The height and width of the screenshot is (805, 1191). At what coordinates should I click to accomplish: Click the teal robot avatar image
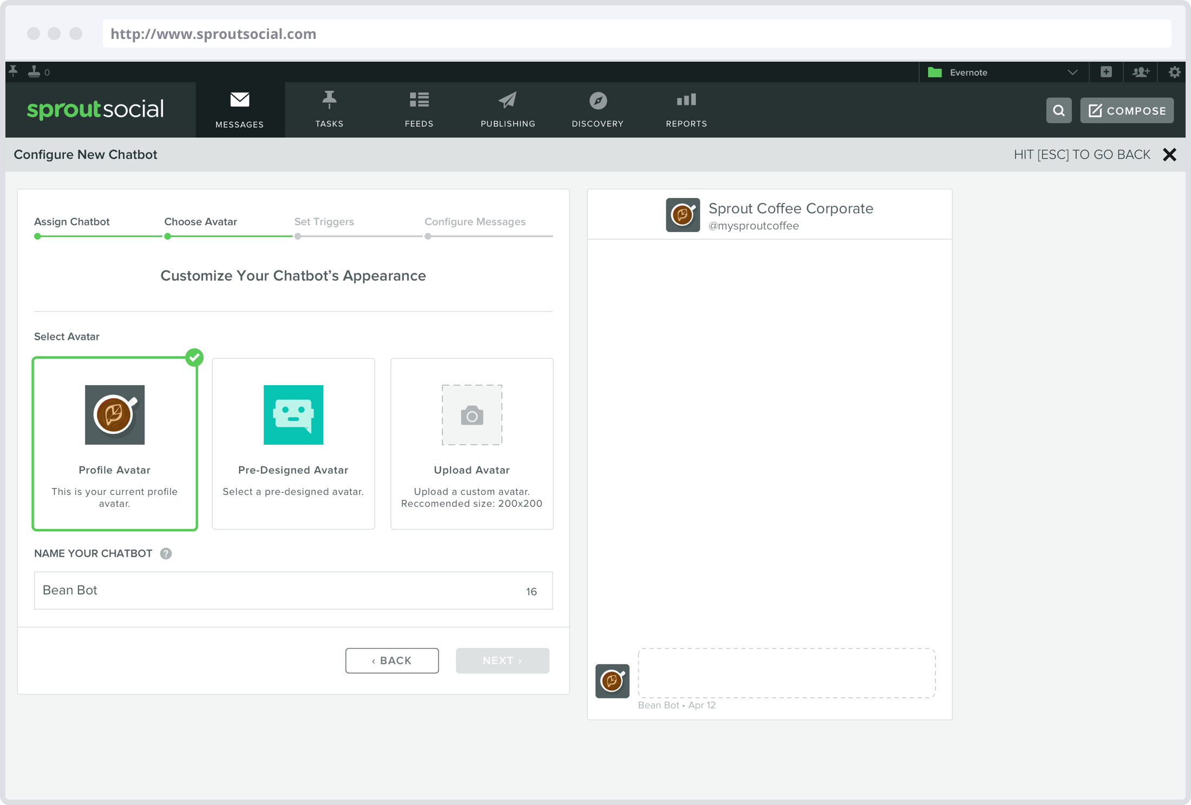[x=293, y=415]
